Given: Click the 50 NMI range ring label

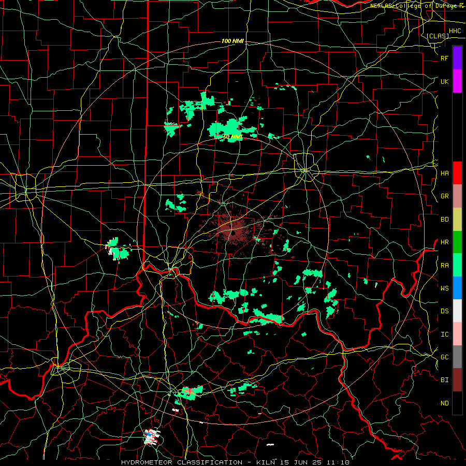Looking at the screenshot, I should point(232,137).
